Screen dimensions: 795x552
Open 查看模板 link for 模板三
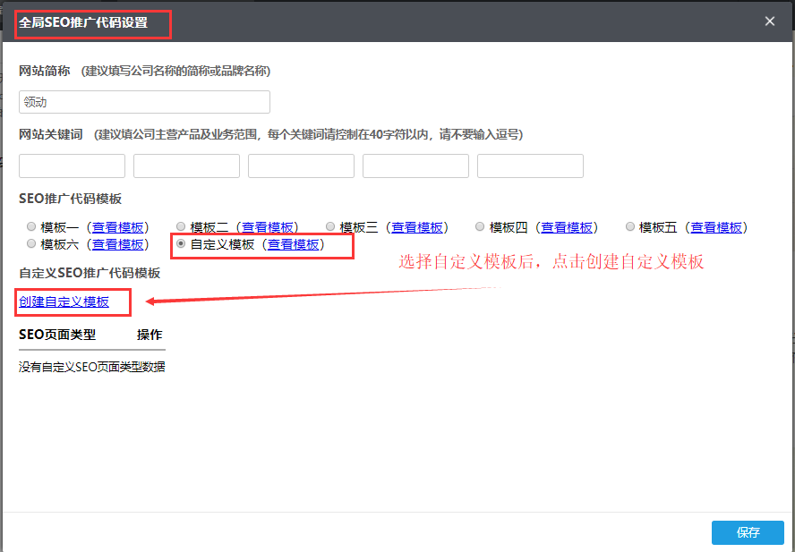tap(417, 227)
